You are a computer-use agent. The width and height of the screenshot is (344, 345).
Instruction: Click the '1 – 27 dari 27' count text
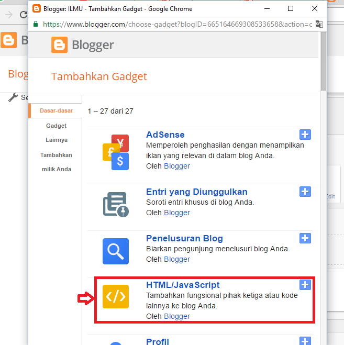click(110, 111)
